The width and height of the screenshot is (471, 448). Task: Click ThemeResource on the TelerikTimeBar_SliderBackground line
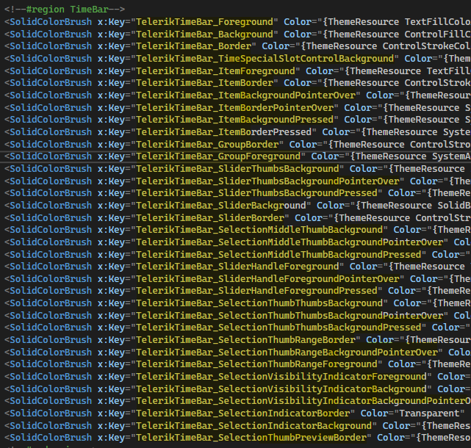[397, 206]
